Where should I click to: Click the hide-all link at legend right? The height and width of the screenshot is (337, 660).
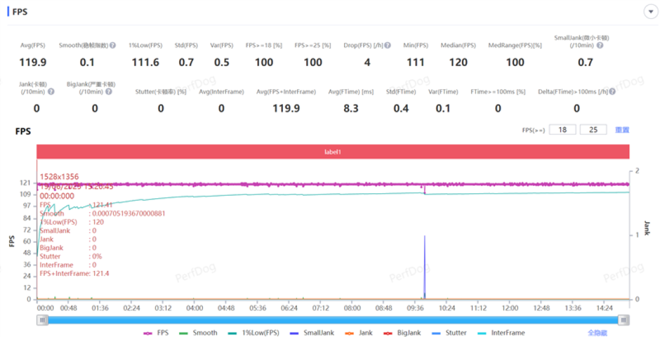[598, 333]
